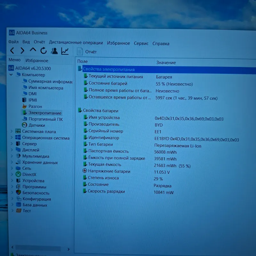Go up one level with up arrow
The image size is (256, 256).
click(33, 50)
